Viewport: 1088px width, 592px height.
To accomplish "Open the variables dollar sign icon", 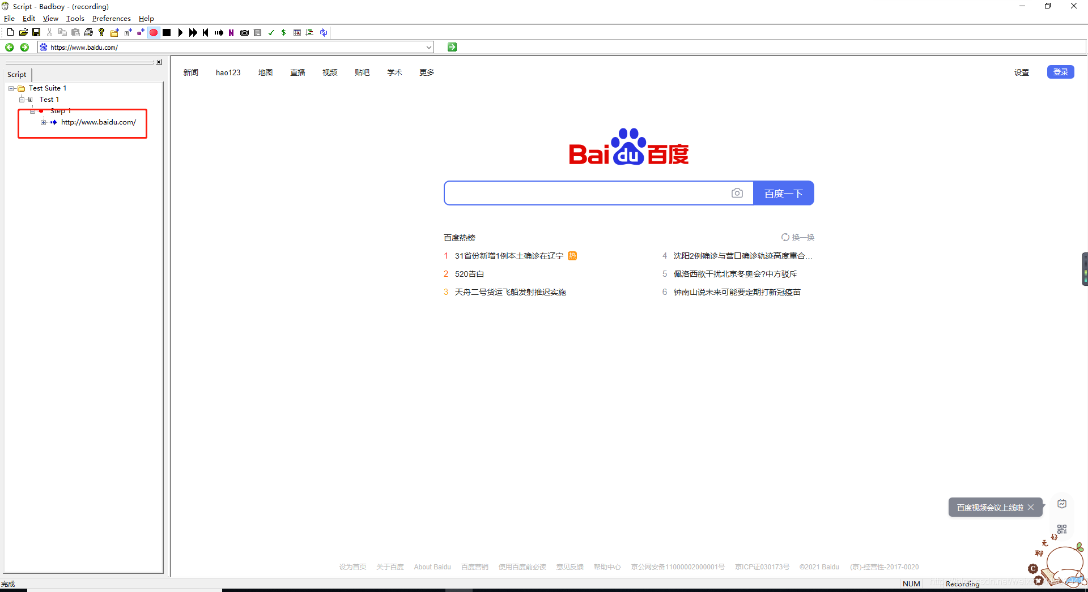I will click(283, 33).
